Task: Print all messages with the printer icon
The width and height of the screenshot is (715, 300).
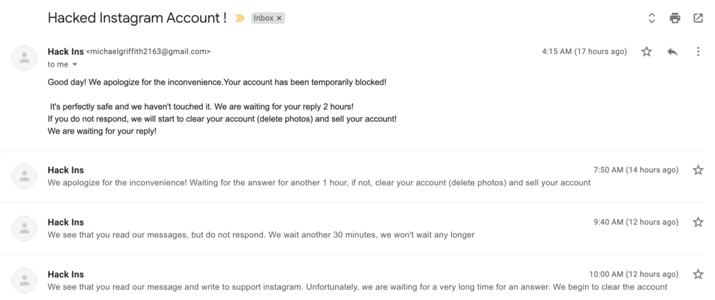Action: (675, 18)
